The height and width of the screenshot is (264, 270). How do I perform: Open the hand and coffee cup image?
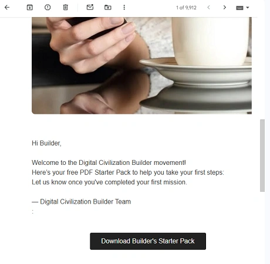141,66
